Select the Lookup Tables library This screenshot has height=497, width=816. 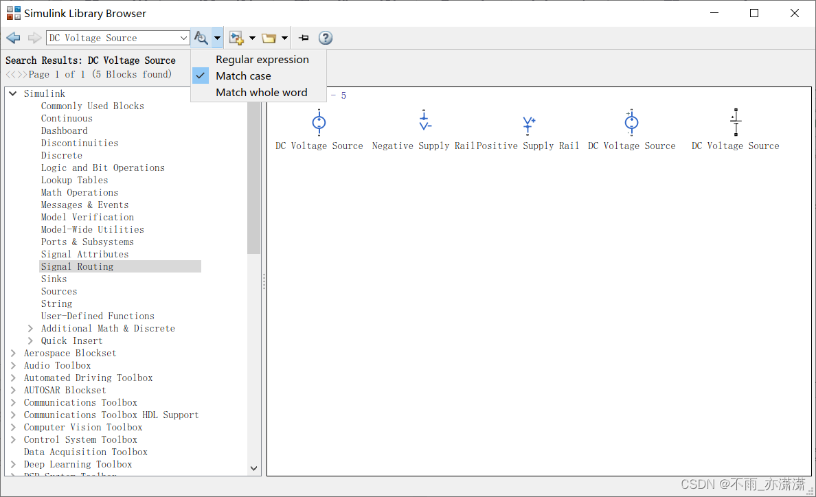pyautogui.click(x=74, y=181)
